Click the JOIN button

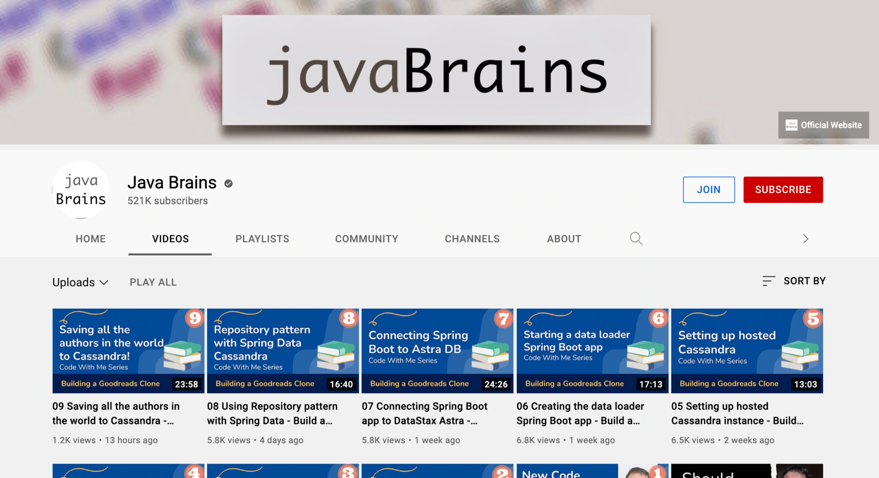pos(709,189)
